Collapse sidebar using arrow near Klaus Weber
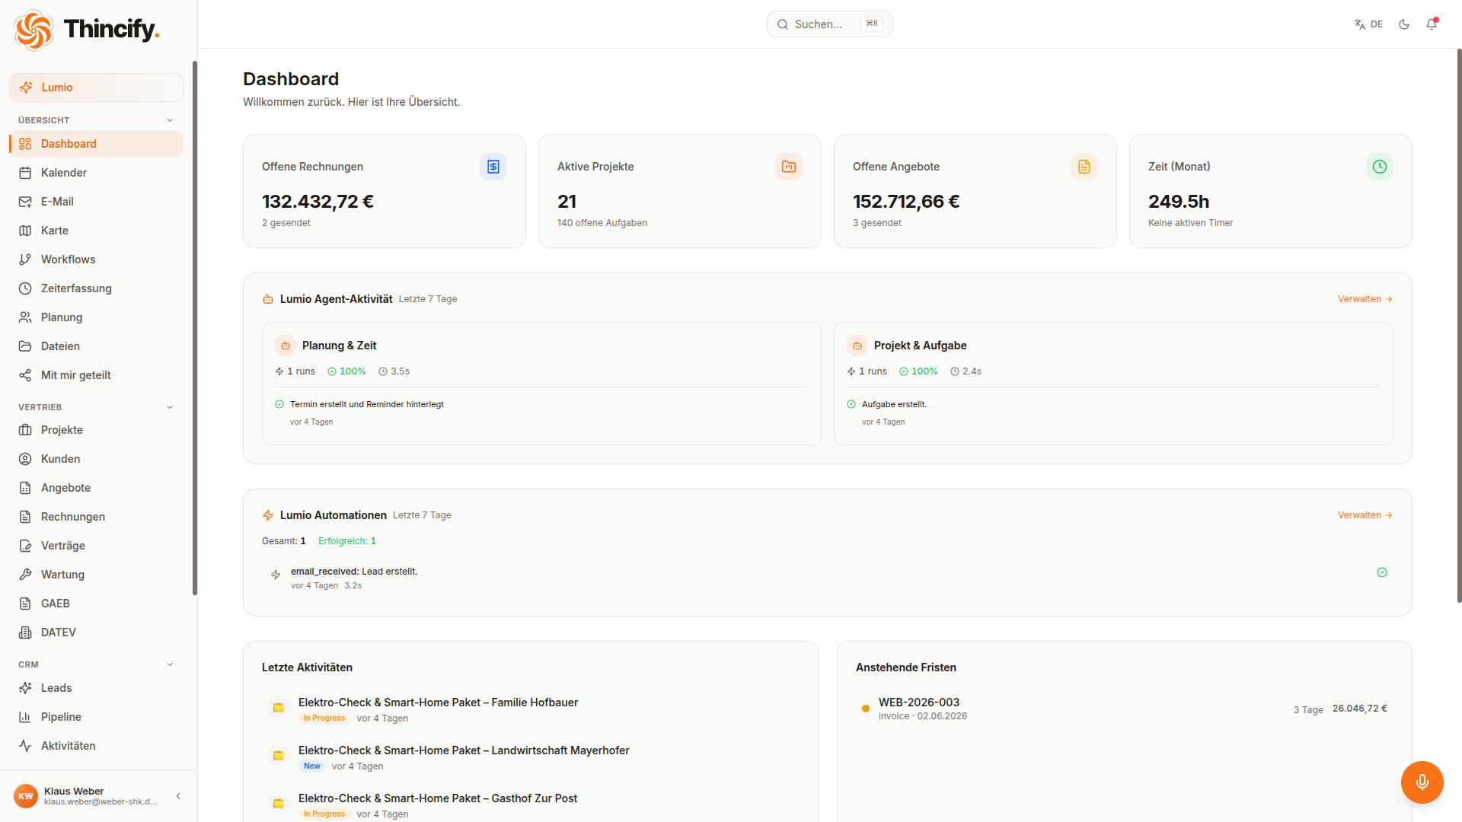 [x=178, y=796]
